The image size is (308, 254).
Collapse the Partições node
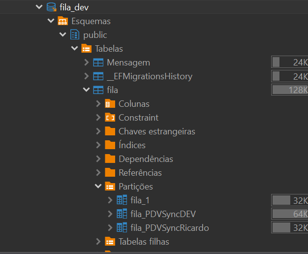(x=98, y=187)
